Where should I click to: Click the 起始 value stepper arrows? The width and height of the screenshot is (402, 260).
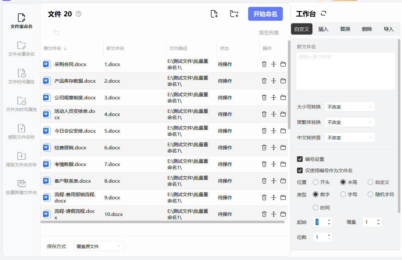tap(329, 222)
